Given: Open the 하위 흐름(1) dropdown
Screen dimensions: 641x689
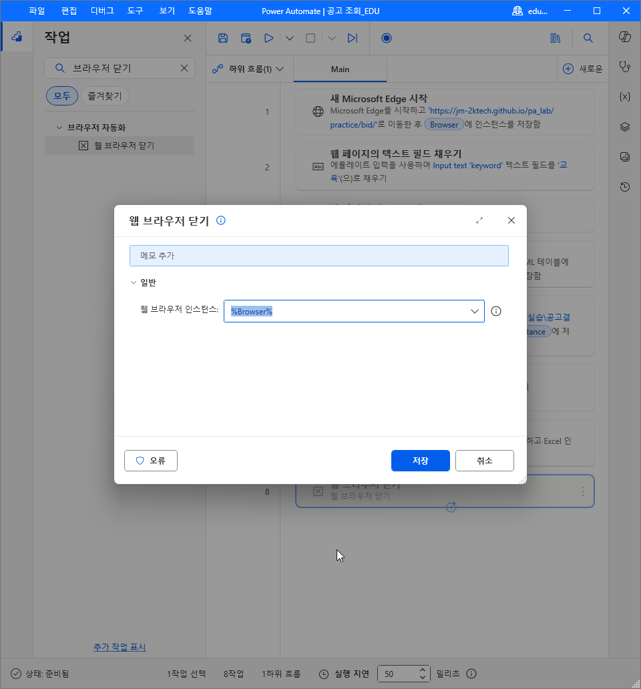Looking at the screenshot, I should 248,69.
